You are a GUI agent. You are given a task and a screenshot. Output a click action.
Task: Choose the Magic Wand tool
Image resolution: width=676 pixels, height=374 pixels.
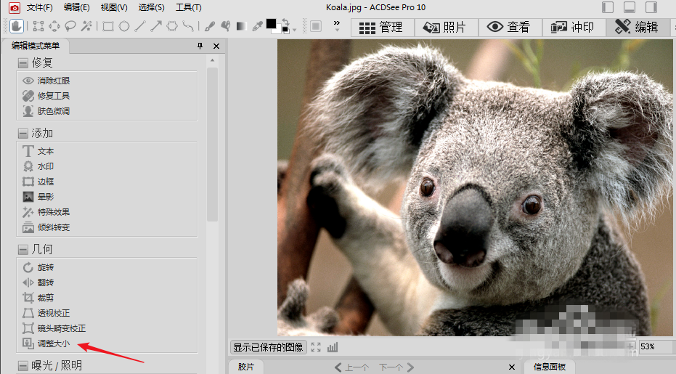click(x=86, y=27)
